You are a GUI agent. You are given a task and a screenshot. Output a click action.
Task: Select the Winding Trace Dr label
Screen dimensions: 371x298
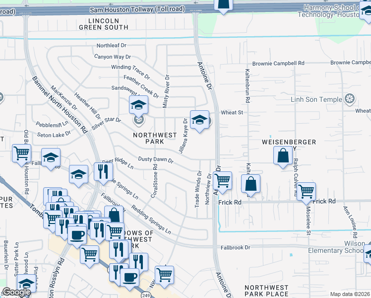pos(130,72)
